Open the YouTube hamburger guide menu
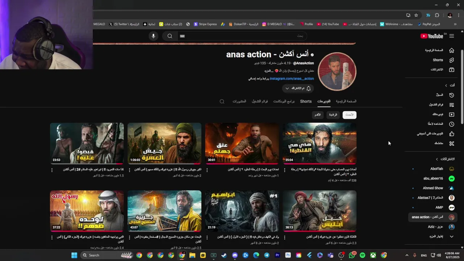 452,36
